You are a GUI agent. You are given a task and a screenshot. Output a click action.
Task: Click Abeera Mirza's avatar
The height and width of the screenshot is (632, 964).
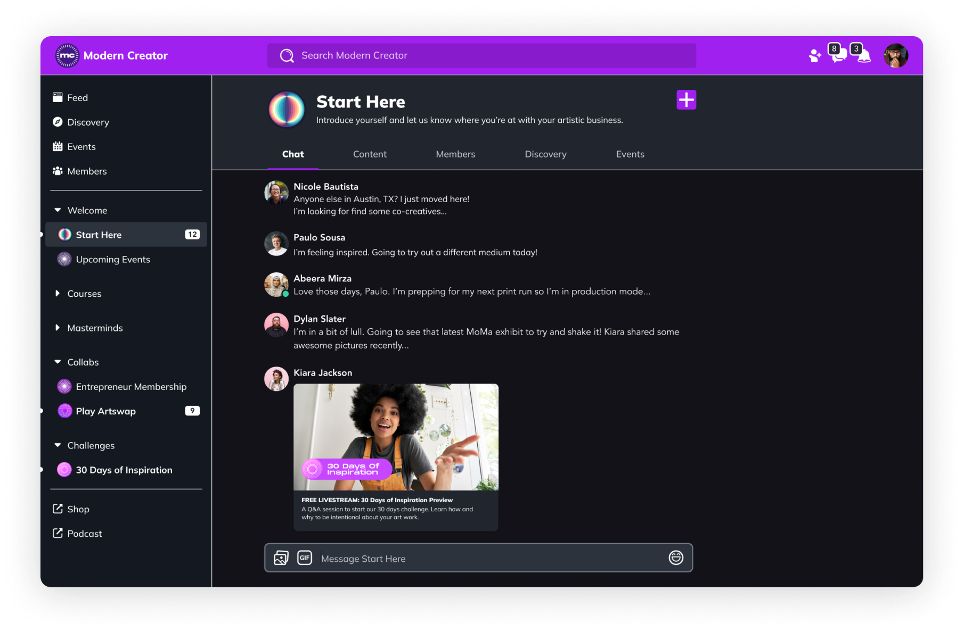276,285
